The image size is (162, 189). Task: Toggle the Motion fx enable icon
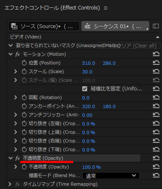click(18, 54)
